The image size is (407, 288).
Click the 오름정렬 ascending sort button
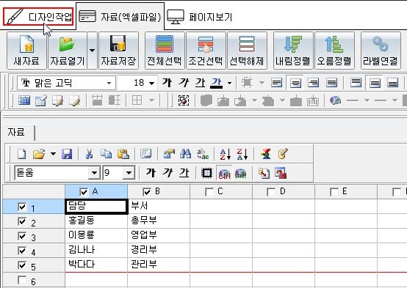pos(334,51)
